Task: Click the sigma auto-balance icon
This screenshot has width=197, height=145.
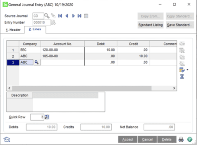Action: click(x=182, y=76)
